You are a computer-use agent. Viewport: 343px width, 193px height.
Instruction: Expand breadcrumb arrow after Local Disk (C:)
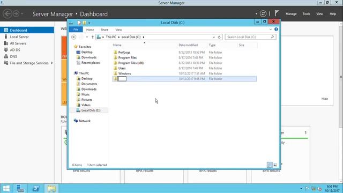click(144, 37)
